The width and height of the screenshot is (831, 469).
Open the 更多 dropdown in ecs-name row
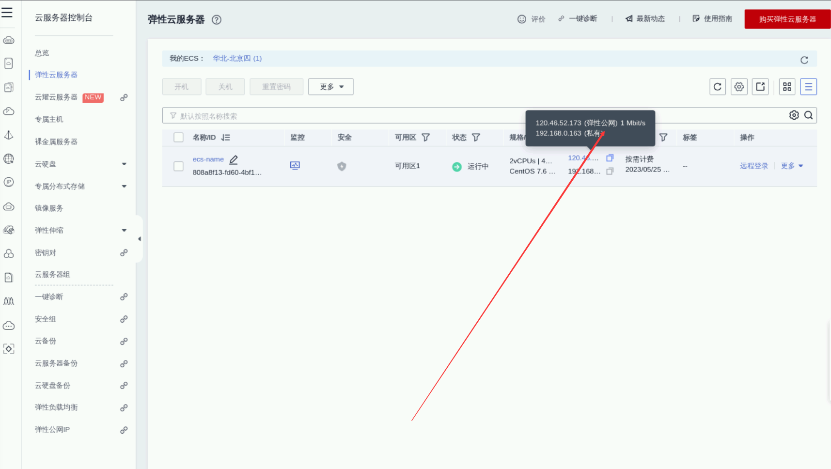click(792, 166)
